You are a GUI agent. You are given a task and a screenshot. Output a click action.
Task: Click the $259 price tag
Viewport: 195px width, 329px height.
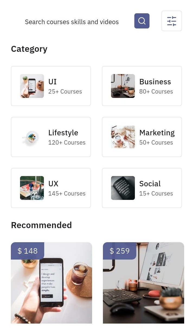120,251
